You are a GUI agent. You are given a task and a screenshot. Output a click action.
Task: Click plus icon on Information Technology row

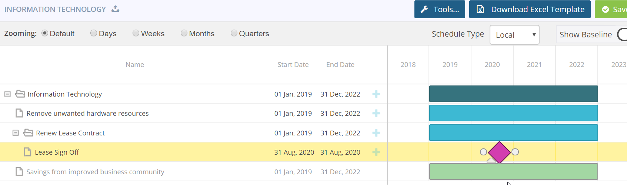(376, 94)
